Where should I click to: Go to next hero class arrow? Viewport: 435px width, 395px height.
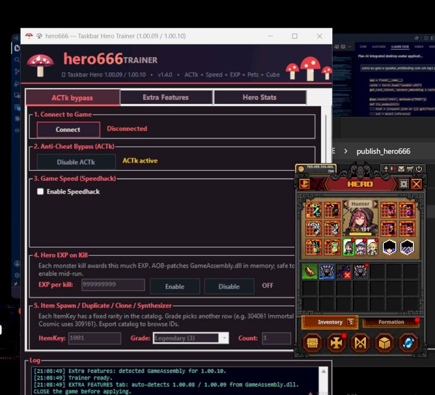pyautogui.click(x=376, y=204)
